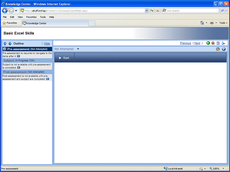Click the printer icon in IE toolbar
The image size is (230, 172).
point(212,23)
